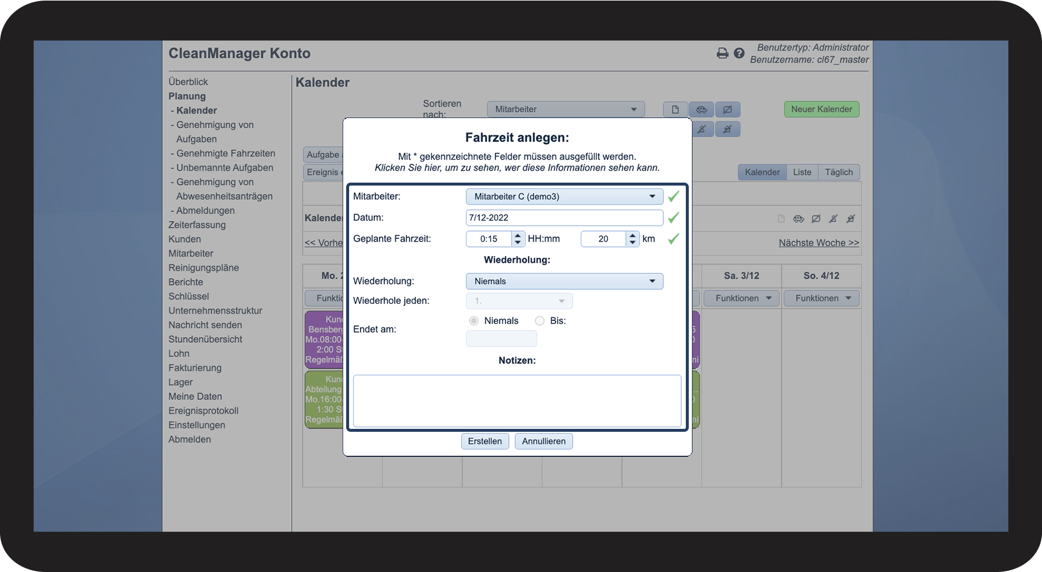
Task: Open help via the question mark icon
Action: click(x=739, y=54)
